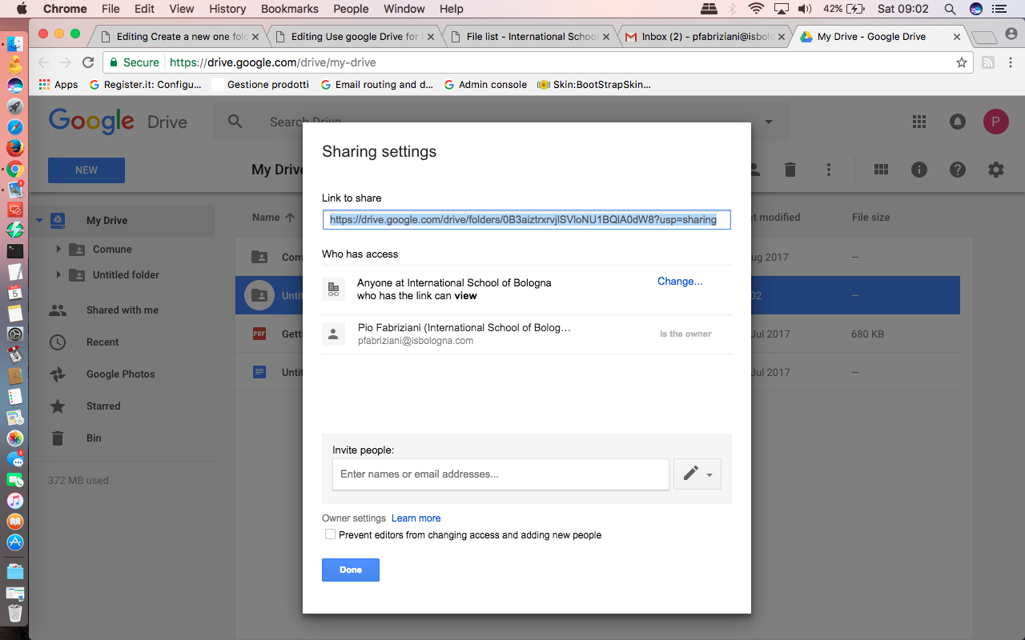Open the Learn more link
Viewport: 1025px width, 640px height.
416,518
